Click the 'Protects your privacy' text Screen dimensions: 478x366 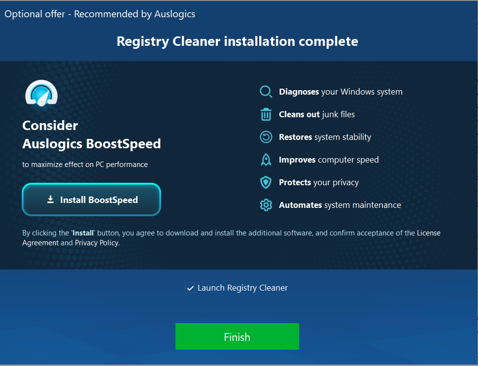[319, 182]
